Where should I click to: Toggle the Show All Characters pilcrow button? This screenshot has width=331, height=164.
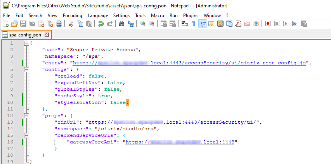coord(193,24)
